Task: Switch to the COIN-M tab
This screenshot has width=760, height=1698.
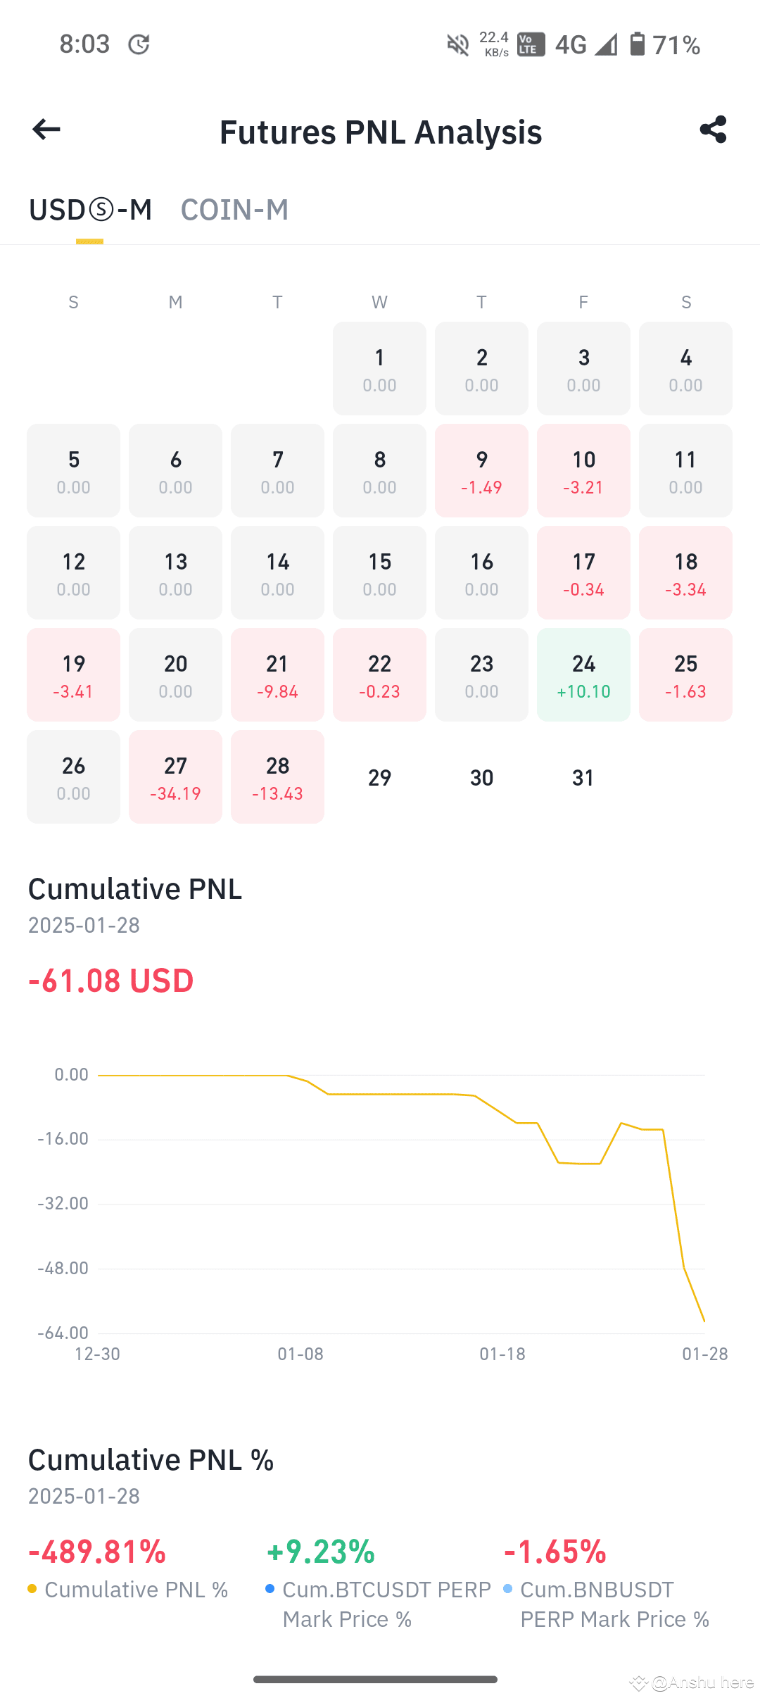Action: (x=234, y=210)
